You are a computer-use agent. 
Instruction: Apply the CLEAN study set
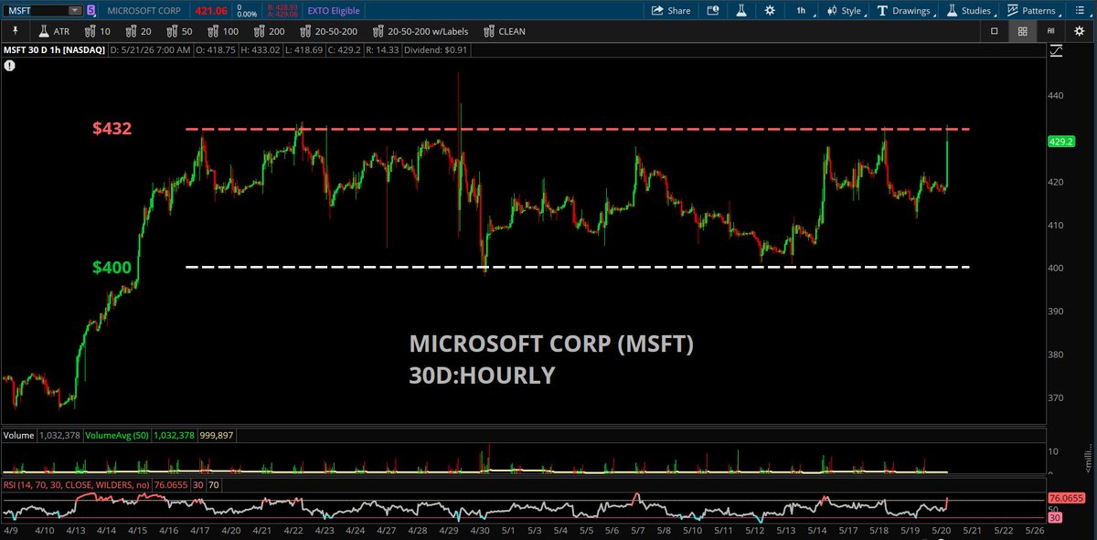click(504, 31)
